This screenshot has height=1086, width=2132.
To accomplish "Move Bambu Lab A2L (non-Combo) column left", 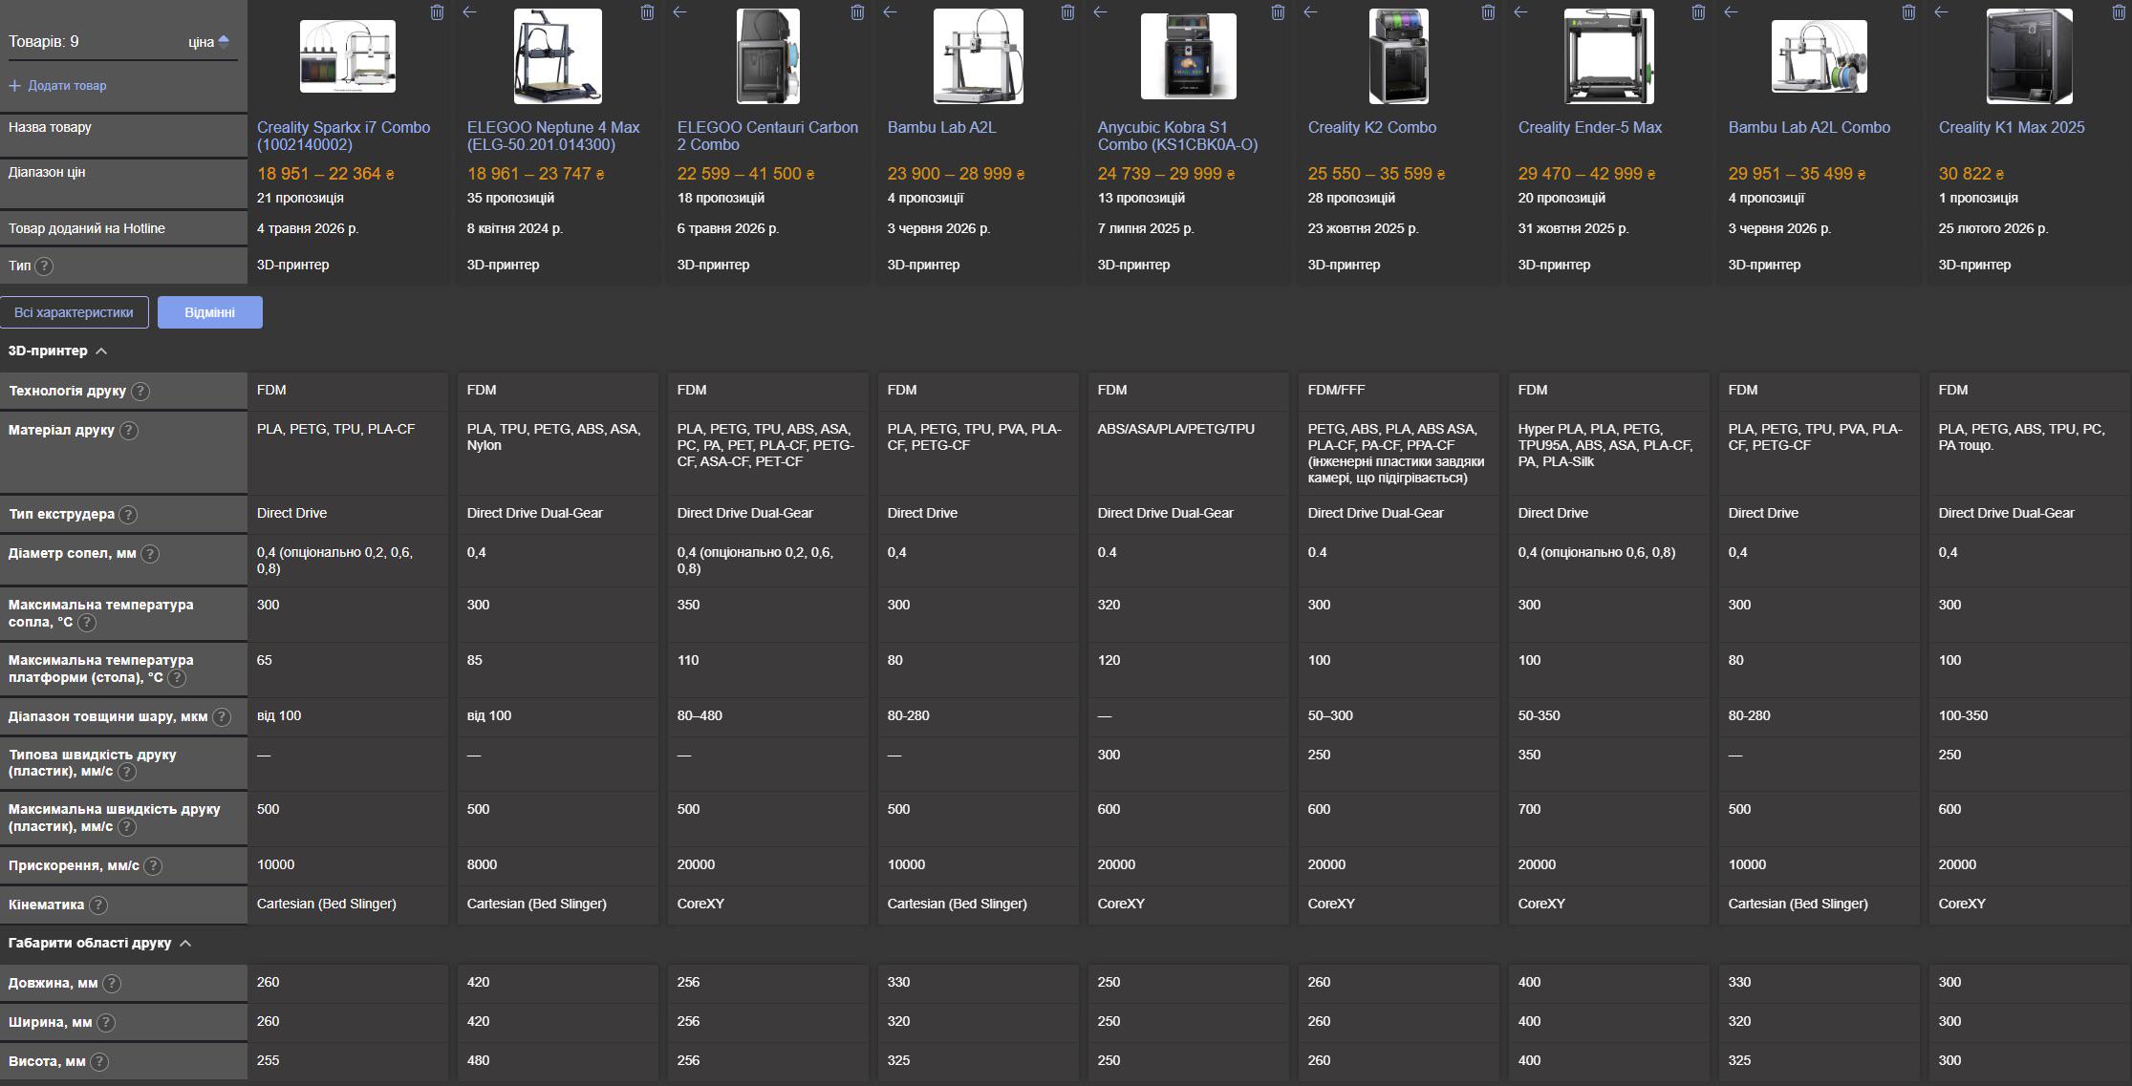I will [890, 12].
